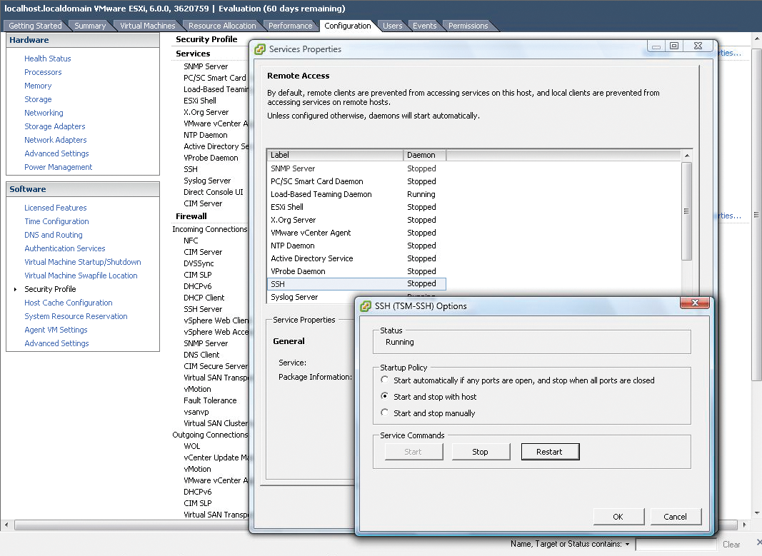Sort services by Daemon column
This screenshot has height=556, width=762.
[x=424, y=155]
